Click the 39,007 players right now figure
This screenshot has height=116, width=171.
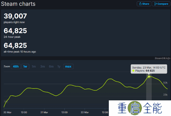point(15,16)
